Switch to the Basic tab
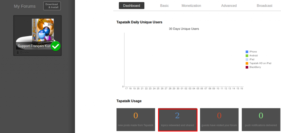This screenshot has height=133, width=281. tap(164, 5)
